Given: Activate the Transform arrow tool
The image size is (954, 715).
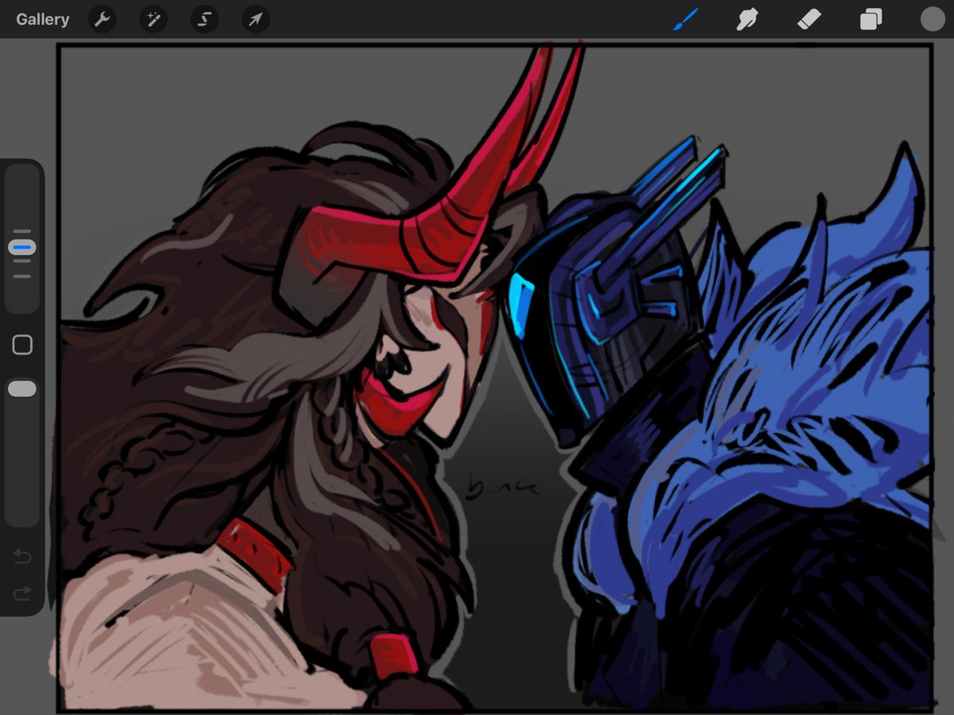Looking at the screenshot, I should pos(255,19).
